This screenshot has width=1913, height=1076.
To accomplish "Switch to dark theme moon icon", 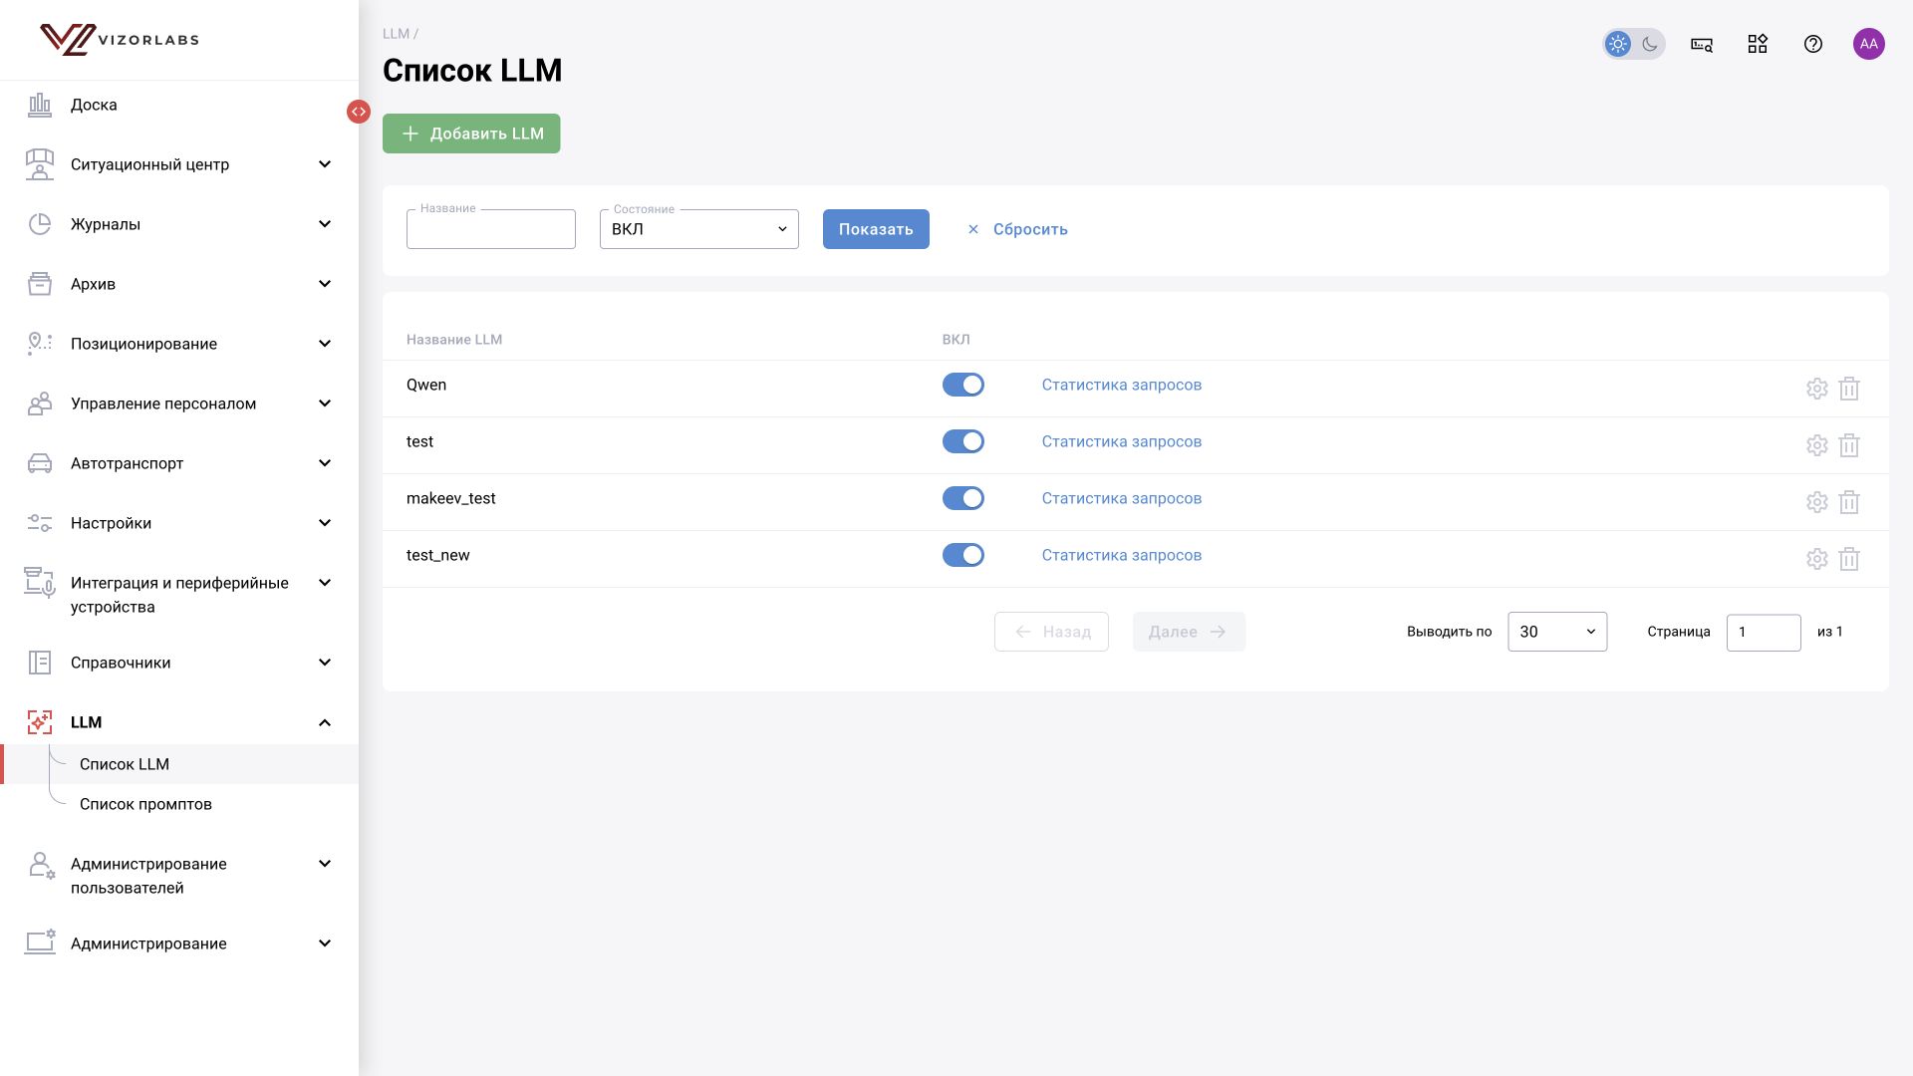I will coord(1650,44).
